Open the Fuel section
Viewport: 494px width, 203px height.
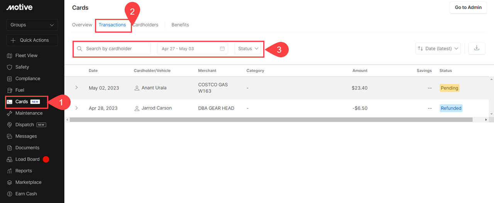click(20, 90)
